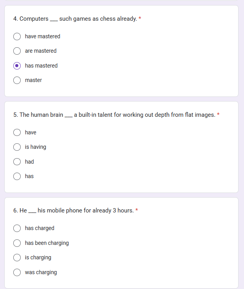
Task: Click the selected 'has mastered' radio button
Action: 17,66
